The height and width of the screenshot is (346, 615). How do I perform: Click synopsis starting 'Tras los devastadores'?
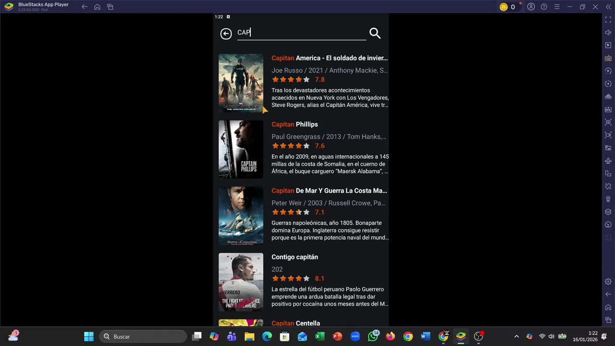pyautogui.click(x=330, y=98)
